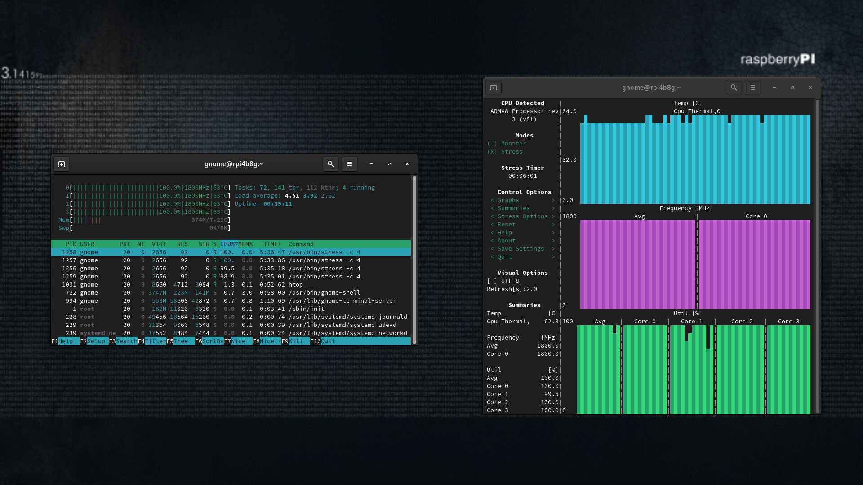Toggle the UTF-8 visual option checkbox

tap(503, 281)
